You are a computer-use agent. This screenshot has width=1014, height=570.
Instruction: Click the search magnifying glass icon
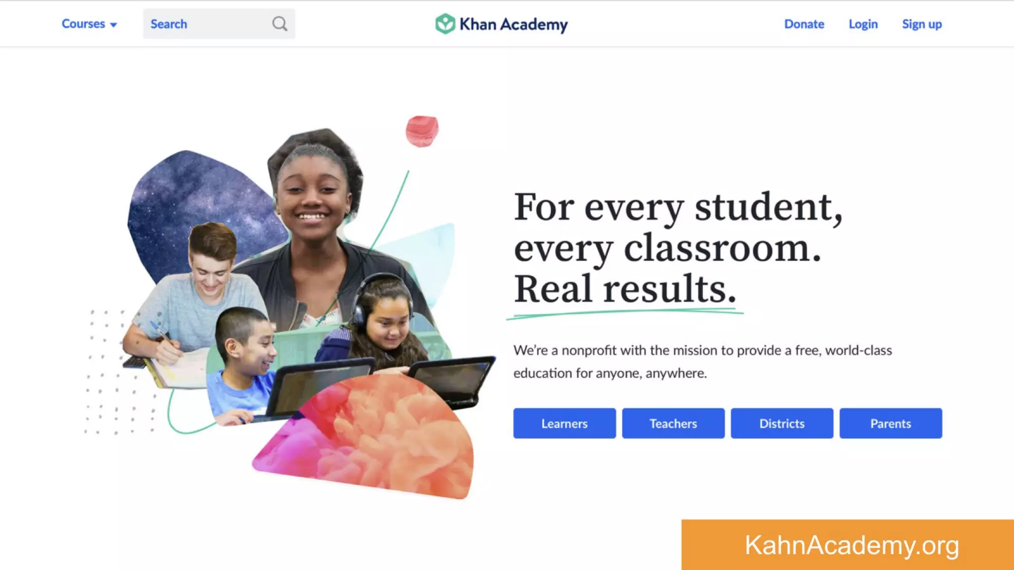tap(280, 24)
